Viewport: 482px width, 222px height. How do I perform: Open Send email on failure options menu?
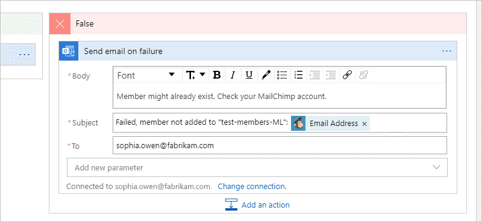pos(446,51)
